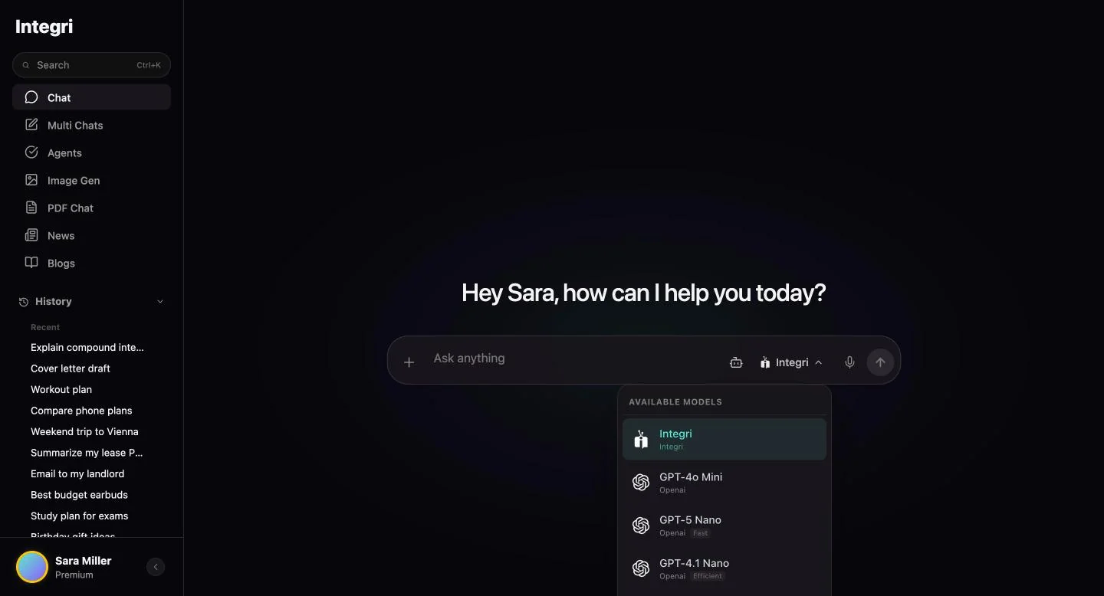Screen dimensions: 1104x596
Task: Select the Integri model in the list
Action: coord(724,439)
